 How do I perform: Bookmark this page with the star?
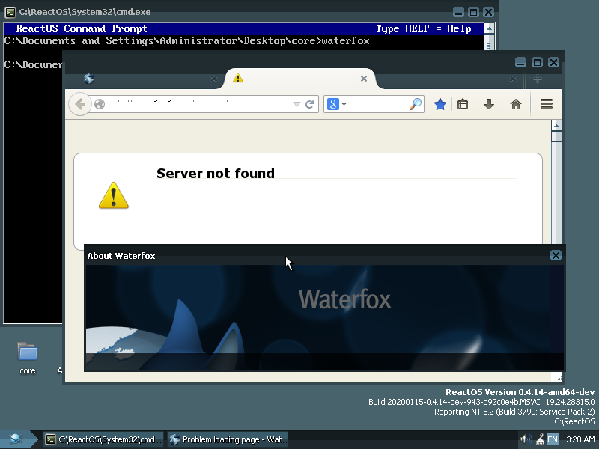click(440, 104)
